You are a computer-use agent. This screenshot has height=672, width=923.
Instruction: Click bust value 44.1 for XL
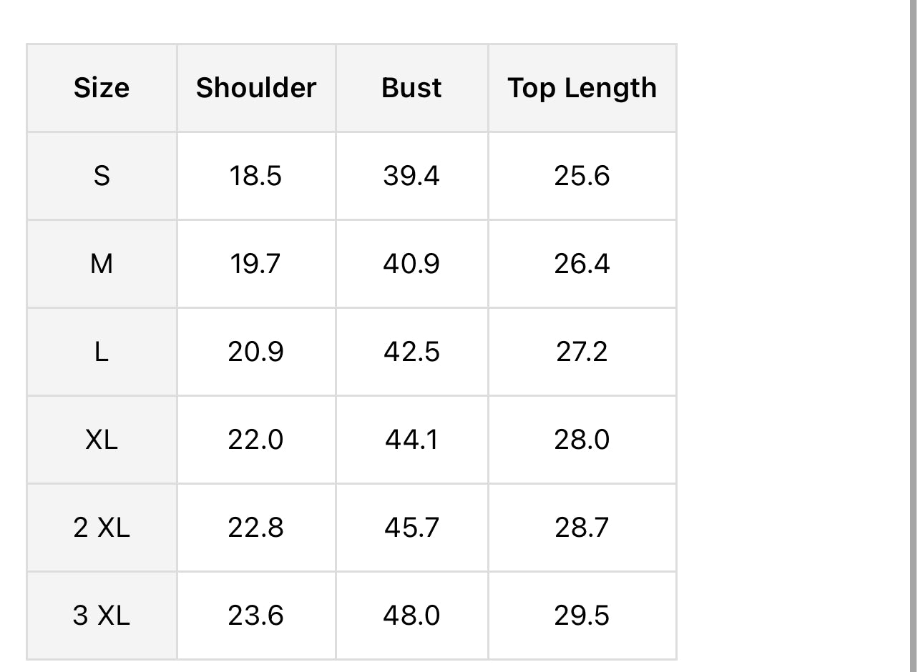[411, 439]
